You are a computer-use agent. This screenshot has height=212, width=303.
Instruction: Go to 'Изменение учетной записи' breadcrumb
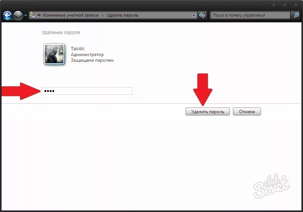point(70,15)
